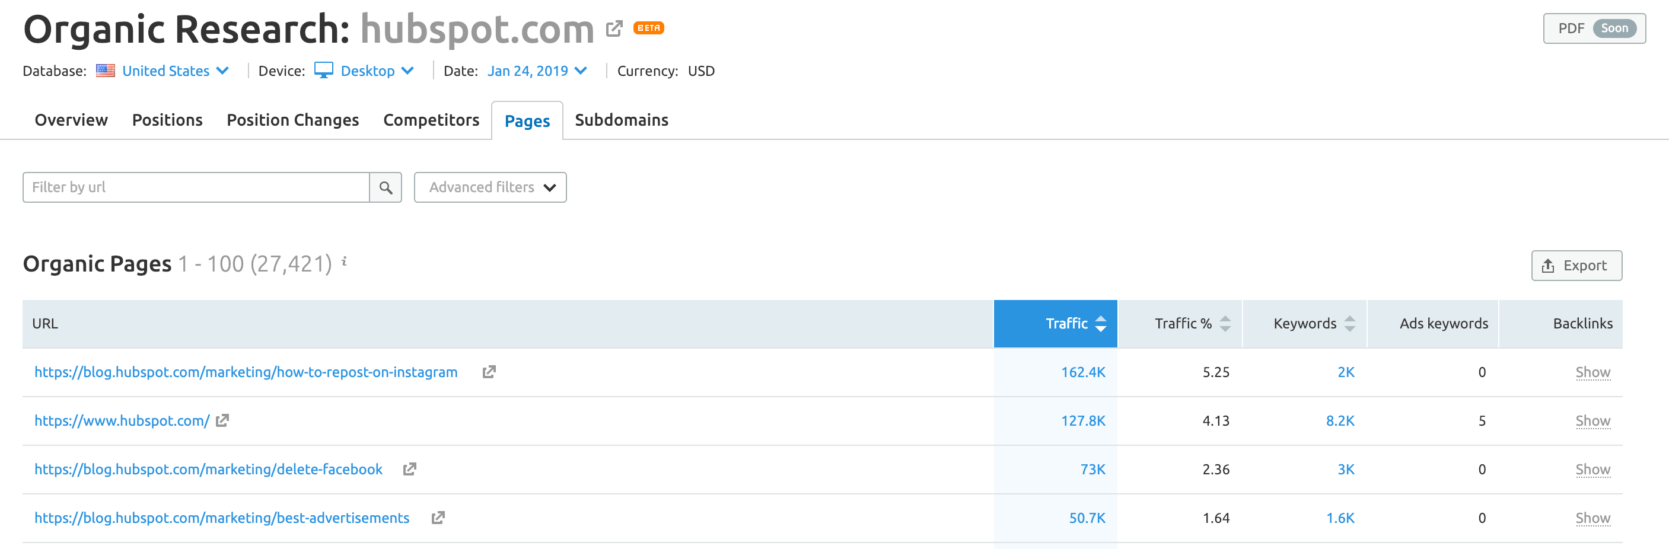Switch to the Competitors tab
The height and width of the screenshot is (549, 1669).
[431, 120]
